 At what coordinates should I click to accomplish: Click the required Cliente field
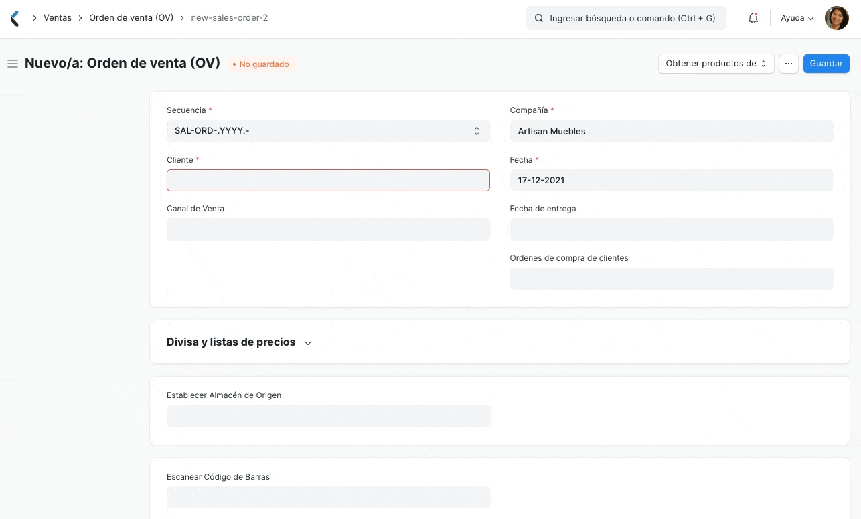click(328, 180)
